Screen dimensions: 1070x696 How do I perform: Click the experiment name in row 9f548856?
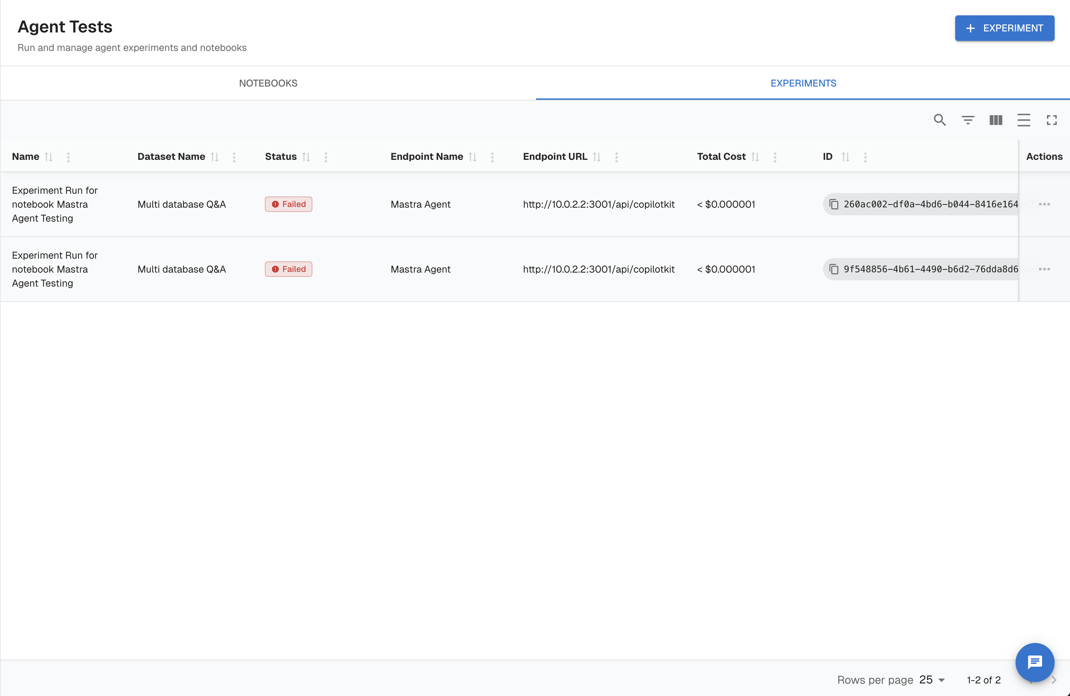pos(55,269)
